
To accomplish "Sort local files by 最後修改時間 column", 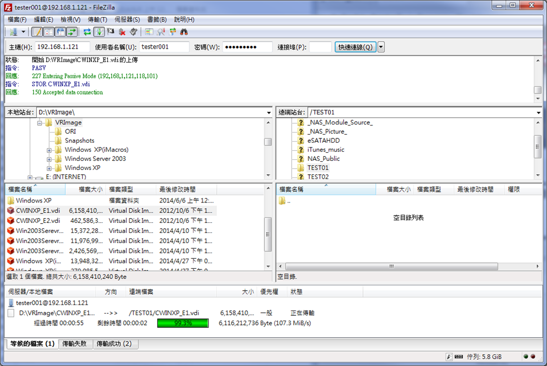I will 186,190.
